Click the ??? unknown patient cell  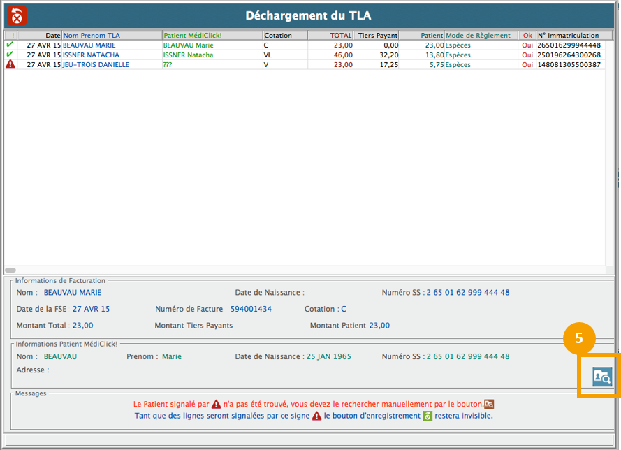pos(168,64)
